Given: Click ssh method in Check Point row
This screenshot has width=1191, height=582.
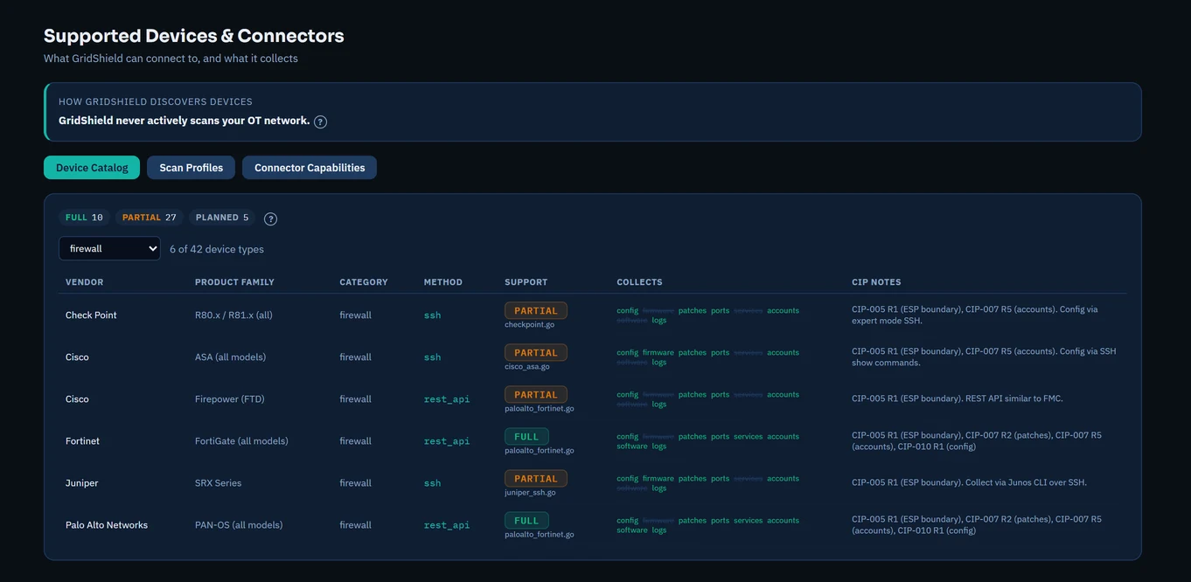Looking at the screenshot, I should pos(432,315).
